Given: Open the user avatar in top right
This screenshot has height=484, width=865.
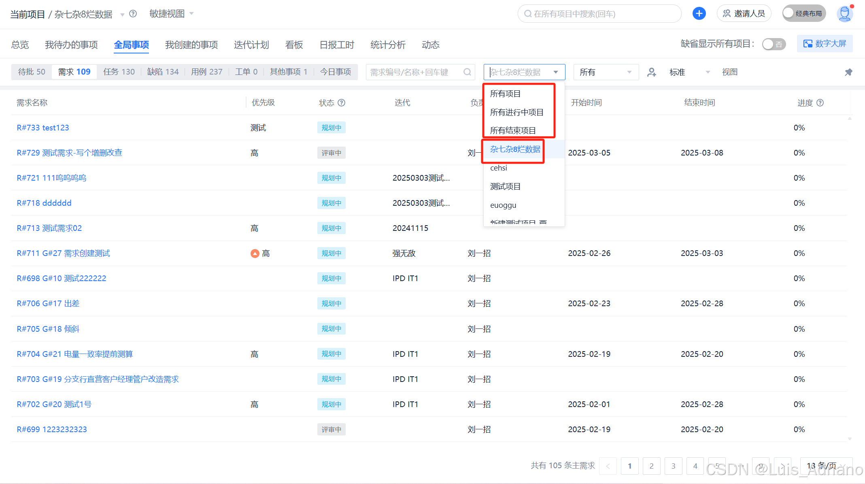Looking at the screenshot, I should coord(844,14).
